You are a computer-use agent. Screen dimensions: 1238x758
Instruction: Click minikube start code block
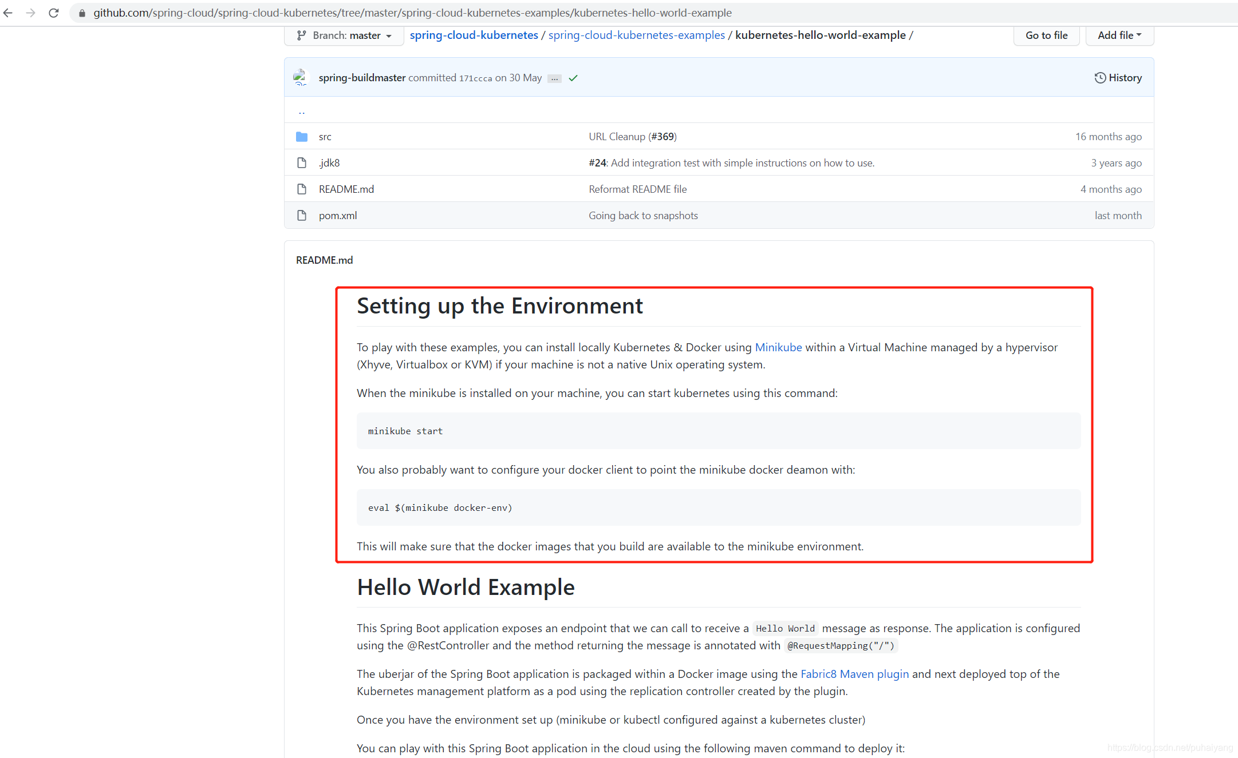[x=719, y=431]
